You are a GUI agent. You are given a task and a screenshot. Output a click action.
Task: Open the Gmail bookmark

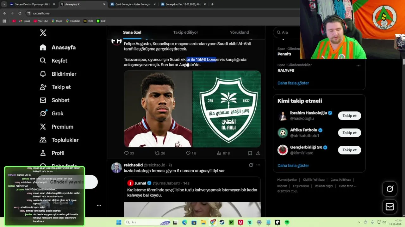24,21
